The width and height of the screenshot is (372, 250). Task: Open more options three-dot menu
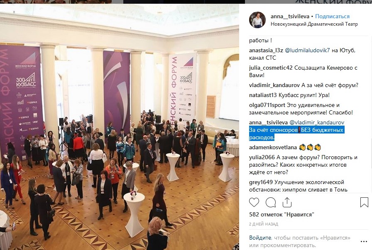(x=364, y=241)
